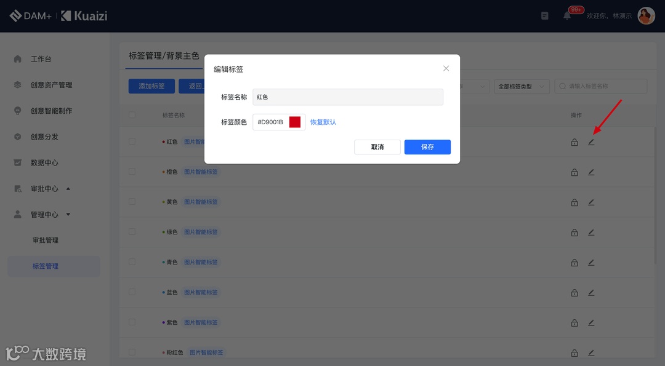Viewport: 665px width, 366px height.
Task: Click the 返回 button behind dialog
Action: pyautogui.click(x=191, y=86)
